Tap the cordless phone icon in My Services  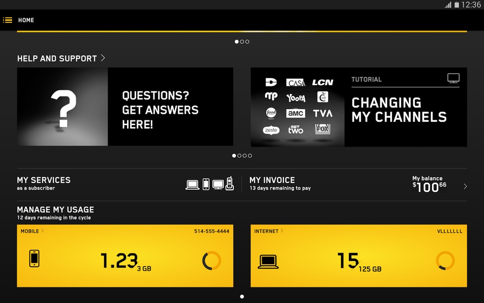click(230, 183)
